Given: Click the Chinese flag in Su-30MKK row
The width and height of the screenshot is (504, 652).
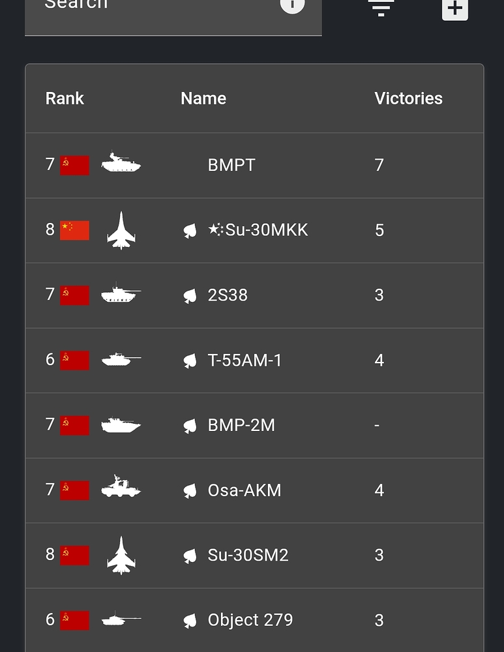Looking at the screenshot, I should point(74,230).
